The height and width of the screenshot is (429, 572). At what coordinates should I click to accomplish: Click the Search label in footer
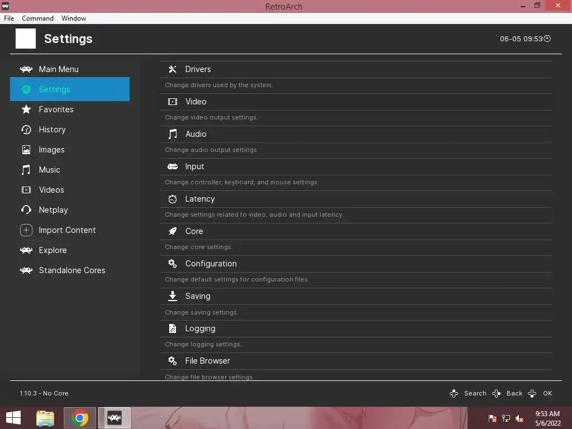(475, 393)
